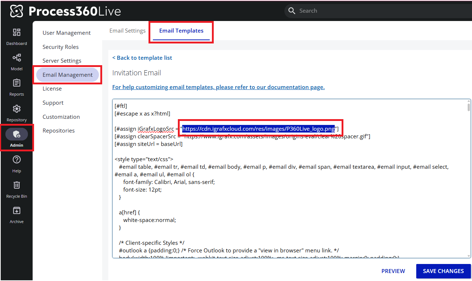Click the Preview button

click(393, 271)
